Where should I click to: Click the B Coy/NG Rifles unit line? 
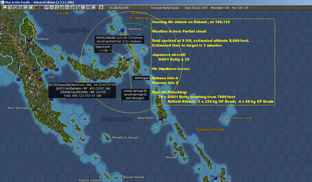(x=83, y=92)
